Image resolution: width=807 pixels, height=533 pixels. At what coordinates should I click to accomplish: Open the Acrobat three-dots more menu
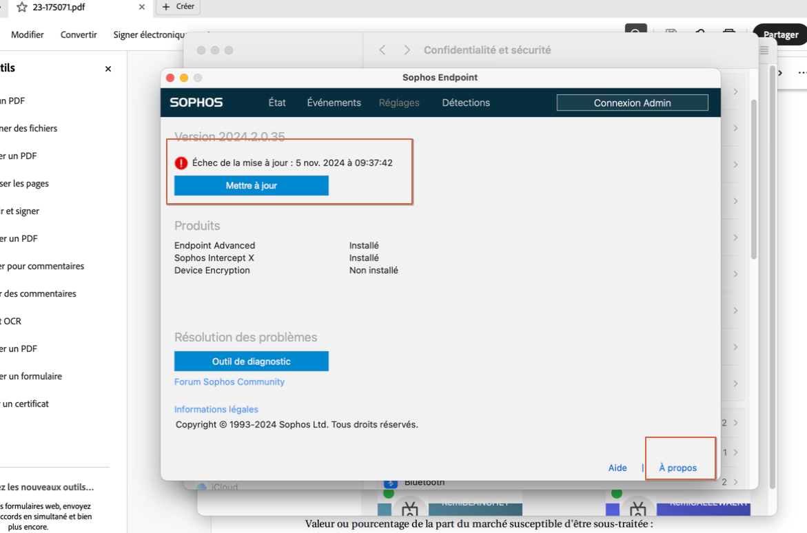pyautogui.click(x=802, y=72)
